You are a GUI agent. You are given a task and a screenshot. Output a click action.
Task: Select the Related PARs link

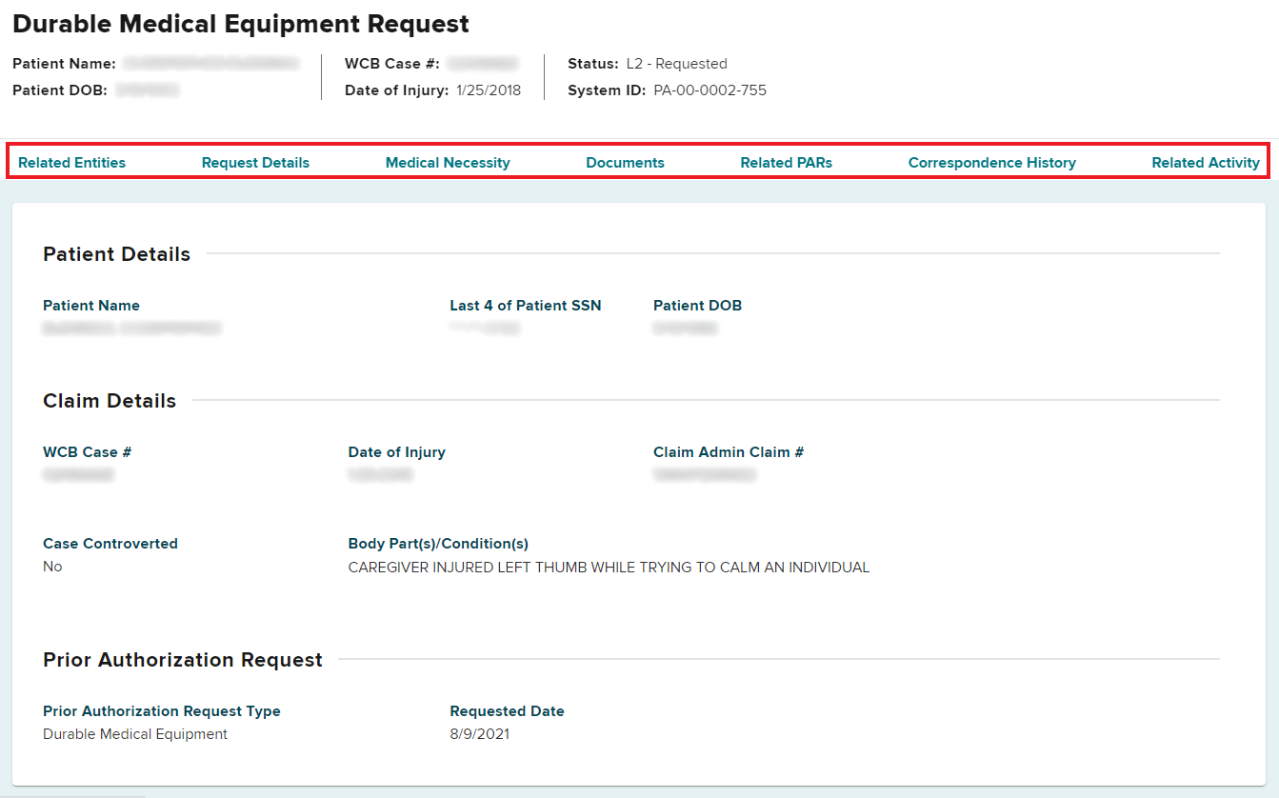tap(786, 163)
